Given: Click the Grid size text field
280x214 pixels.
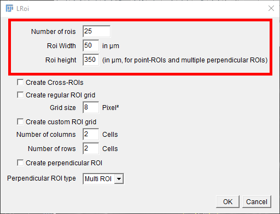Looking at the screenshot, I should (91, 107).
